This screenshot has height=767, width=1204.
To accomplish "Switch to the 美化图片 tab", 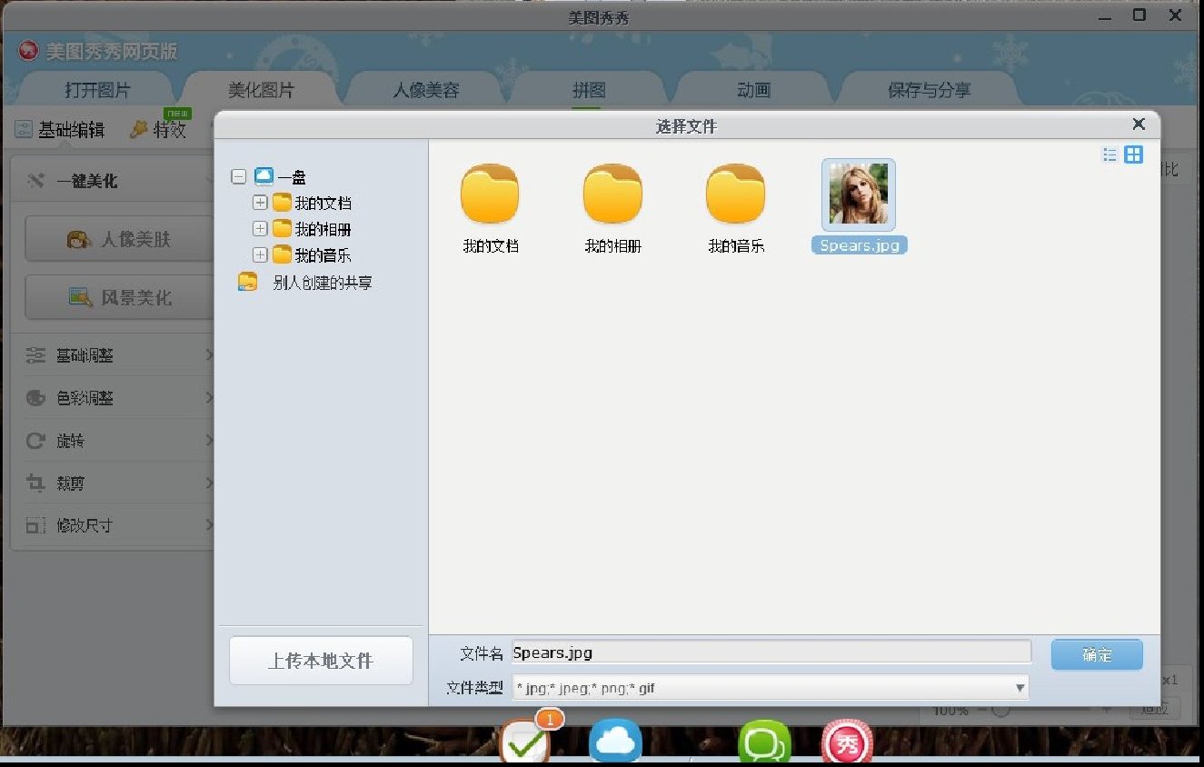I will [261, 90].
